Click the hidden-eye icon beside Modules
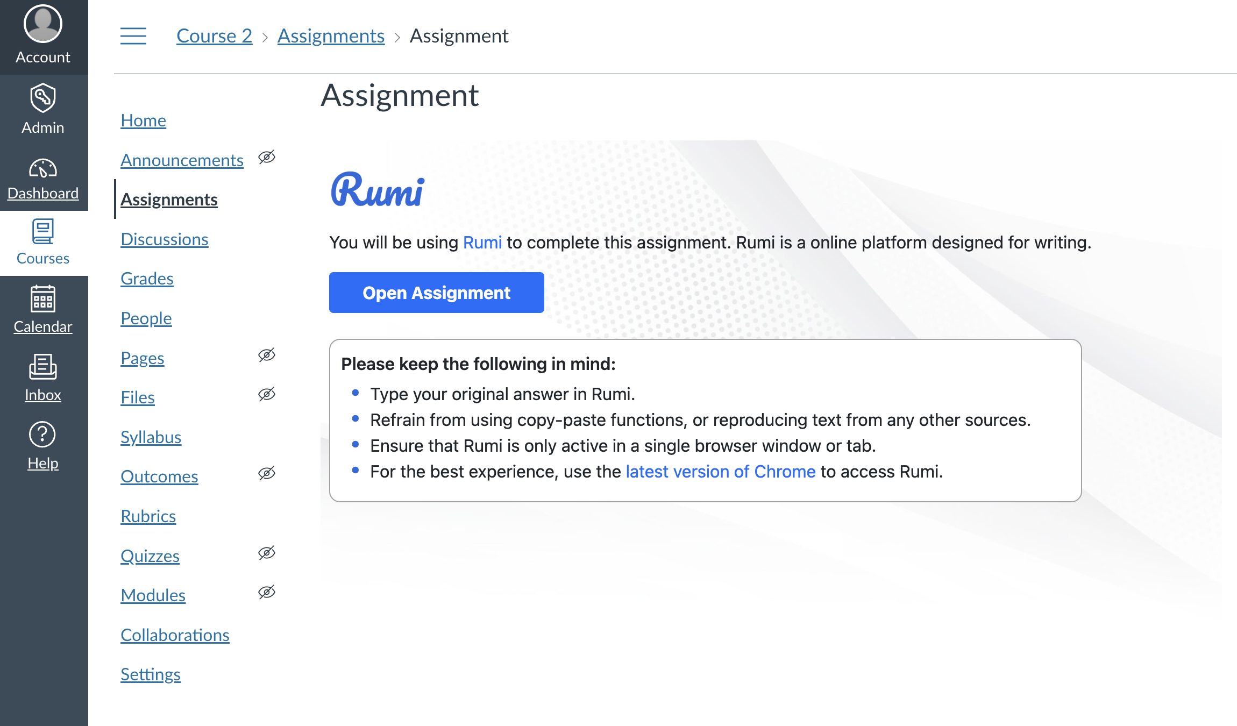 pyautogui.click(x=267, y=592)
